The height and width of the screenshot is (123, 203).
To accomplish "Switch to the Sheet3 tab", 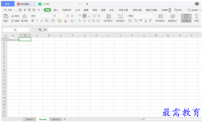I will coord(56,119).
